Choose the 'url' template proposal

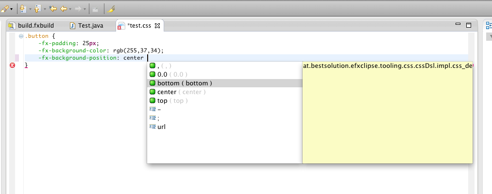point(161,127)
